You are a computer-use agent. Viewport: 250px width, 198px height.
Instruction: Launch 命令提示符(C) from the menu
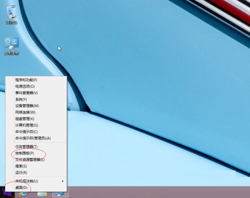click(x=26, y=132)
